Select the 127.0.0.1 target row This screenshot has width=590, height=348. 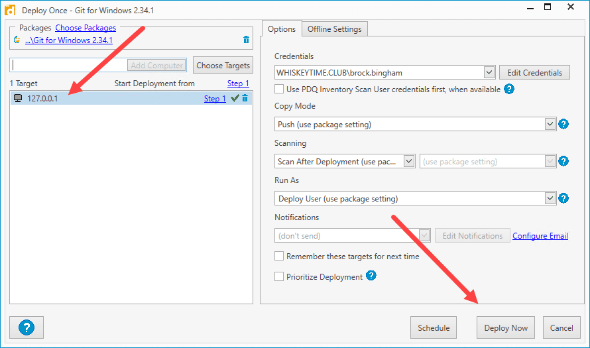pos(131,98)
